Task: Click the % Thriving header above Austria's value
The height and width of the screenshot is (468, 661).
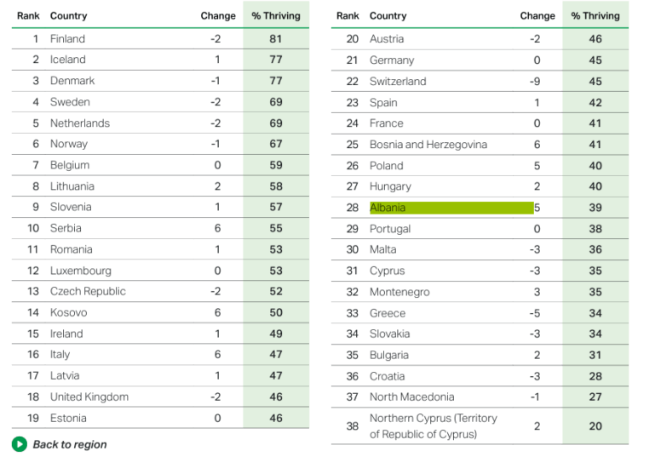Action: tap(595, 16)
